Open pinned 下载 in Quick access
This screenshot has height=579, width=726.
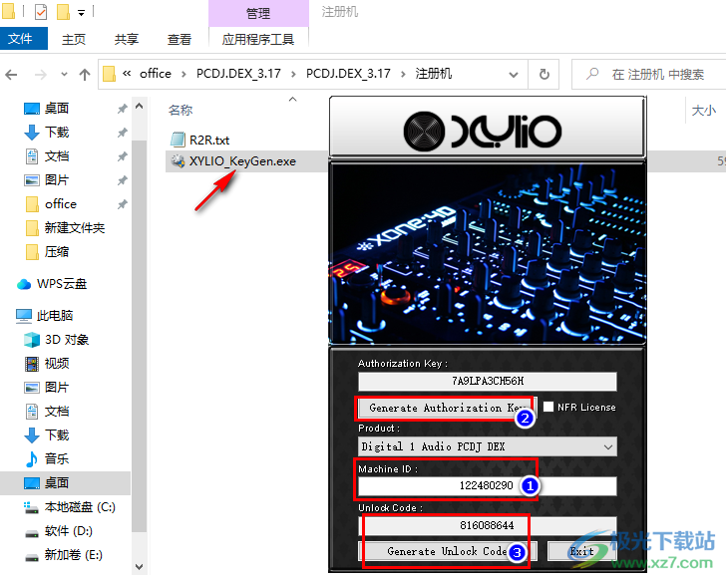click(57, 133)
